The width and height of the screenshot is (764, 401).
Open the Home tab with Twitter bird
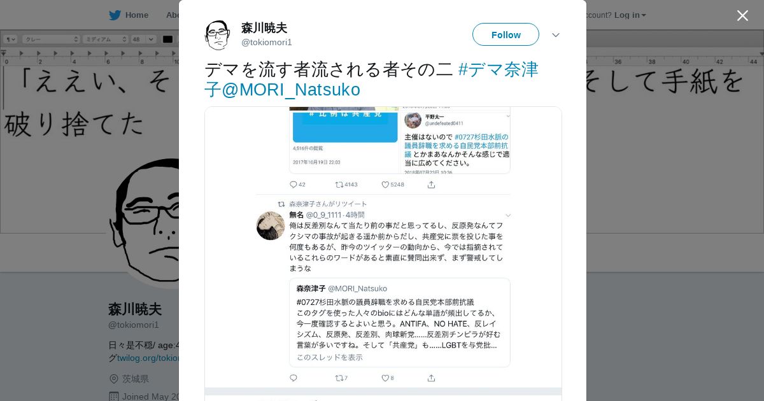[x=129, y=15]
